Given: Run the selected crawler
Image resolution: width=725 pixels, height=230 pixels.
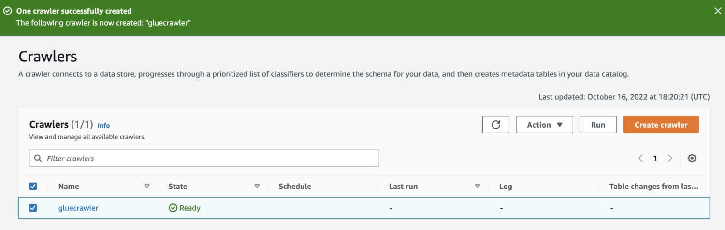Looking at the screenshot, I should pyautogui.click(x=598, y=125).
